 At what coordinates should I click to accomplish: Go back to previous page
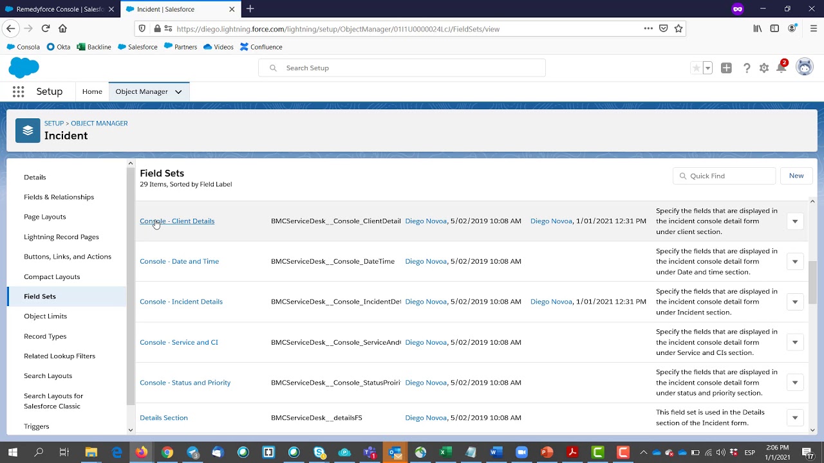[x=10, y=28]
